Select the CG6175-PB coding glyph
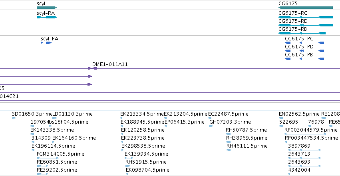This screenshot has height=176, width=340. tap(304, 59)
